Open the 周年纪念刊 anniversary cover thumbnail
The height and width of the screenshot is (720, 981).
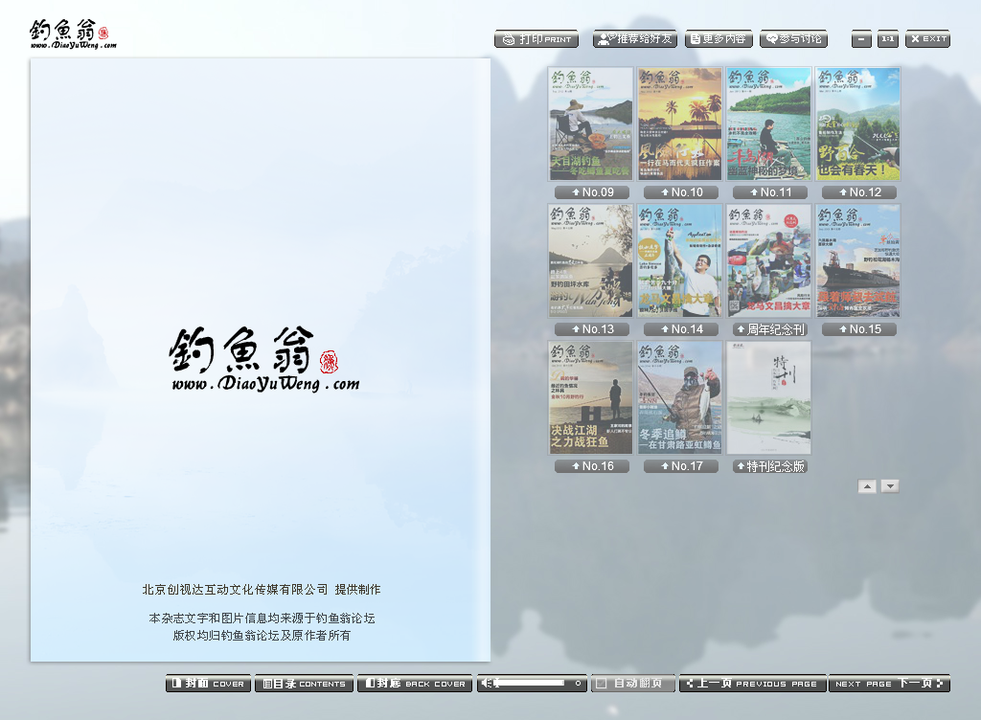coord(769,260)
